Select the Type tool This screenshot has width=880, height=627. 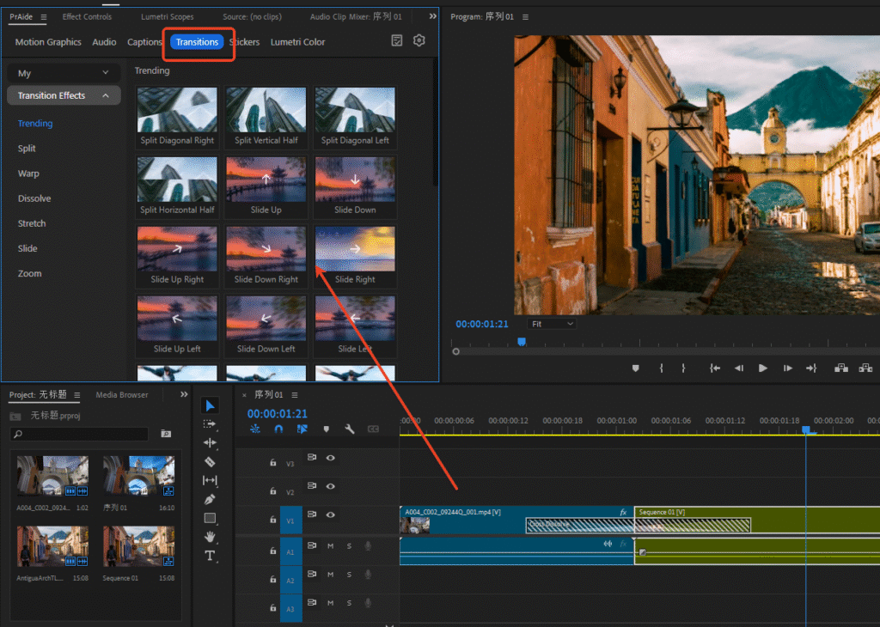211,556
